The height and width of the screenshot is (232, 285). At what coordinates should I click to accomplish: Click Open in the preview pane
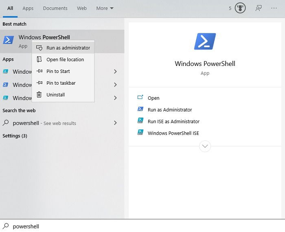[x=153, y=98]
